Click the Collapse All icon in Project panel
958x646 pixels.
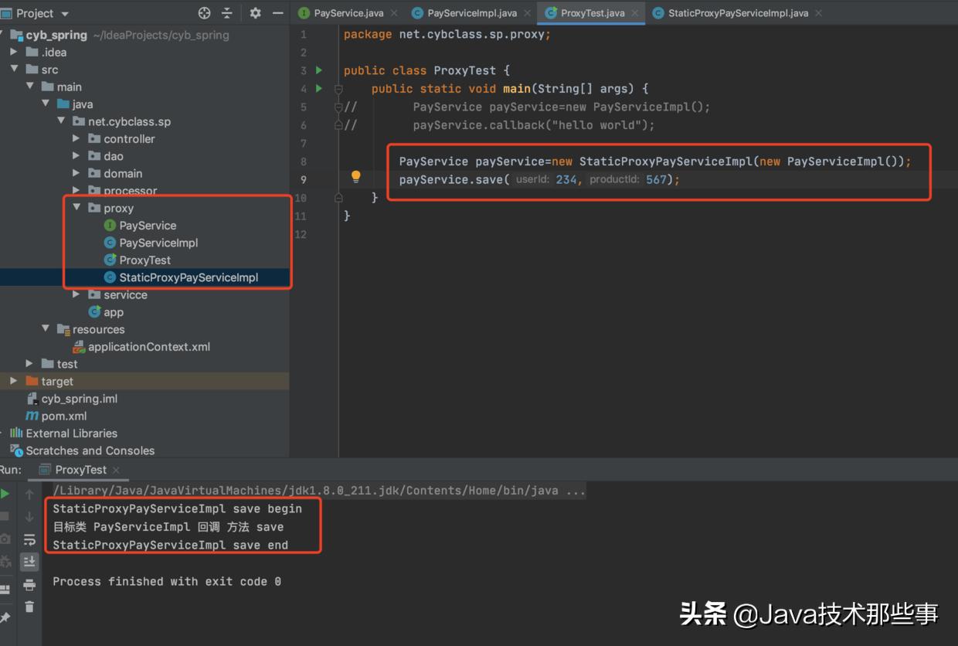226,13
